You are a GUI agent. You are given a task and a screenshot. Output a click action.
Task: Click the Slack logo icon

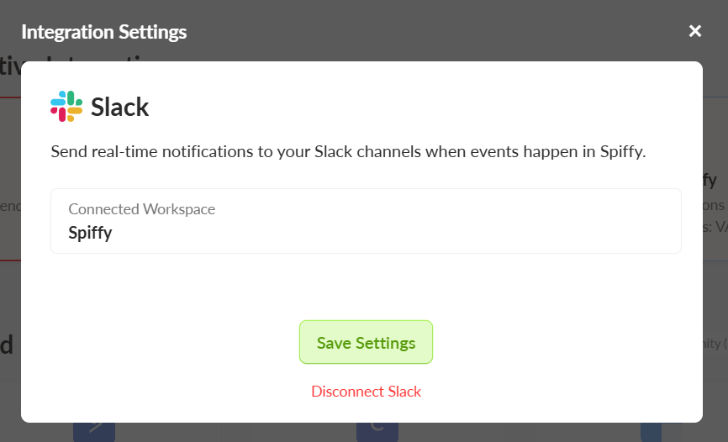(66, 107)
